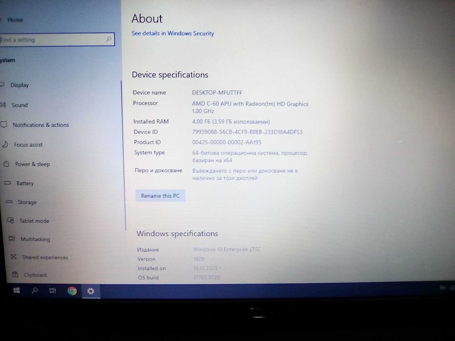455x341 pixels.
Task: Click the Installed RAM label
Action: tap(151, 121)
